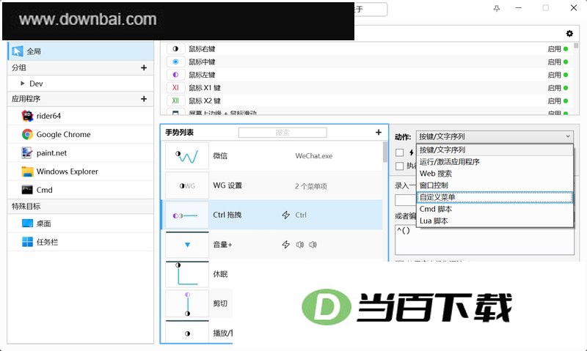
Task: Select the WeChat gesture thumbnail
Action: [x=187, y=156]
